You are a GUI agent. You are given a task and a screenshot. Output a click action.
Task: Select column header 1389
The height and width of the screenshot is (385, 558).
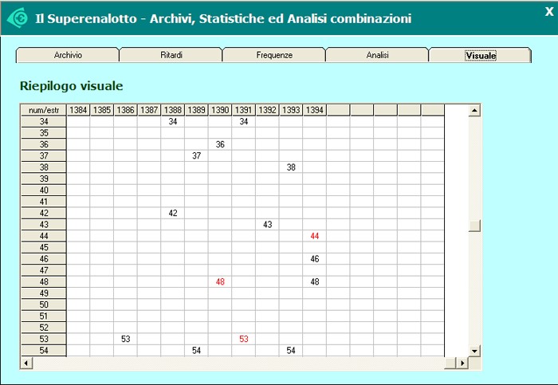pos(196,110)
